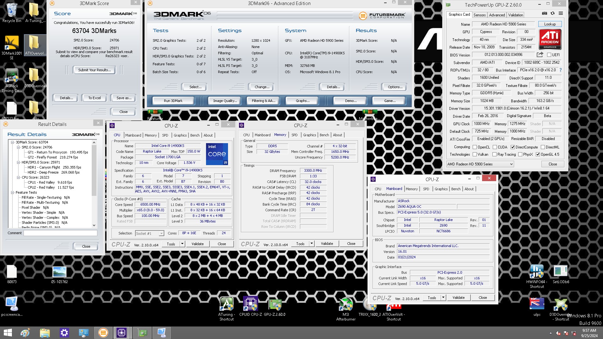
Task: Select the GPU-Z.2.60.0 desktop icon
Action: click(274, 307)
